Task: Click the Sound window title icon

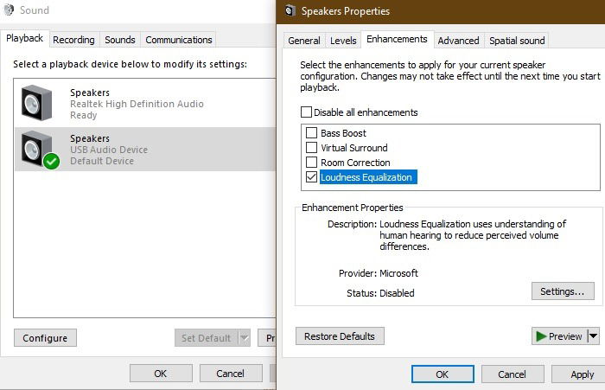Action: tap(9, 10)
